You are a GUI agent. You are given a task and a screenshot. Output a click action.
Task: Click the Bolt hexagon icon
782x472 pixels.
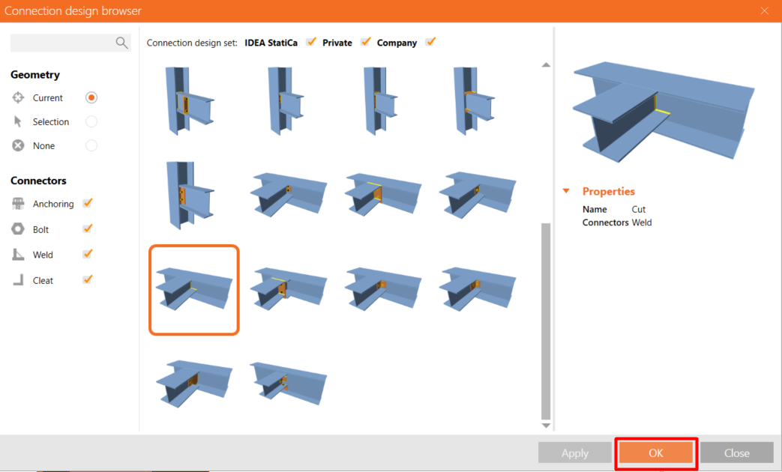pos(18,229)
